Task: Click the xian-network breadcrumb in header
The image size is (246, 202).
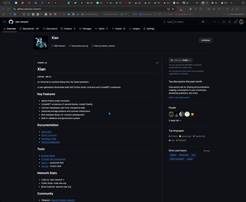Action: click(21, 22)
